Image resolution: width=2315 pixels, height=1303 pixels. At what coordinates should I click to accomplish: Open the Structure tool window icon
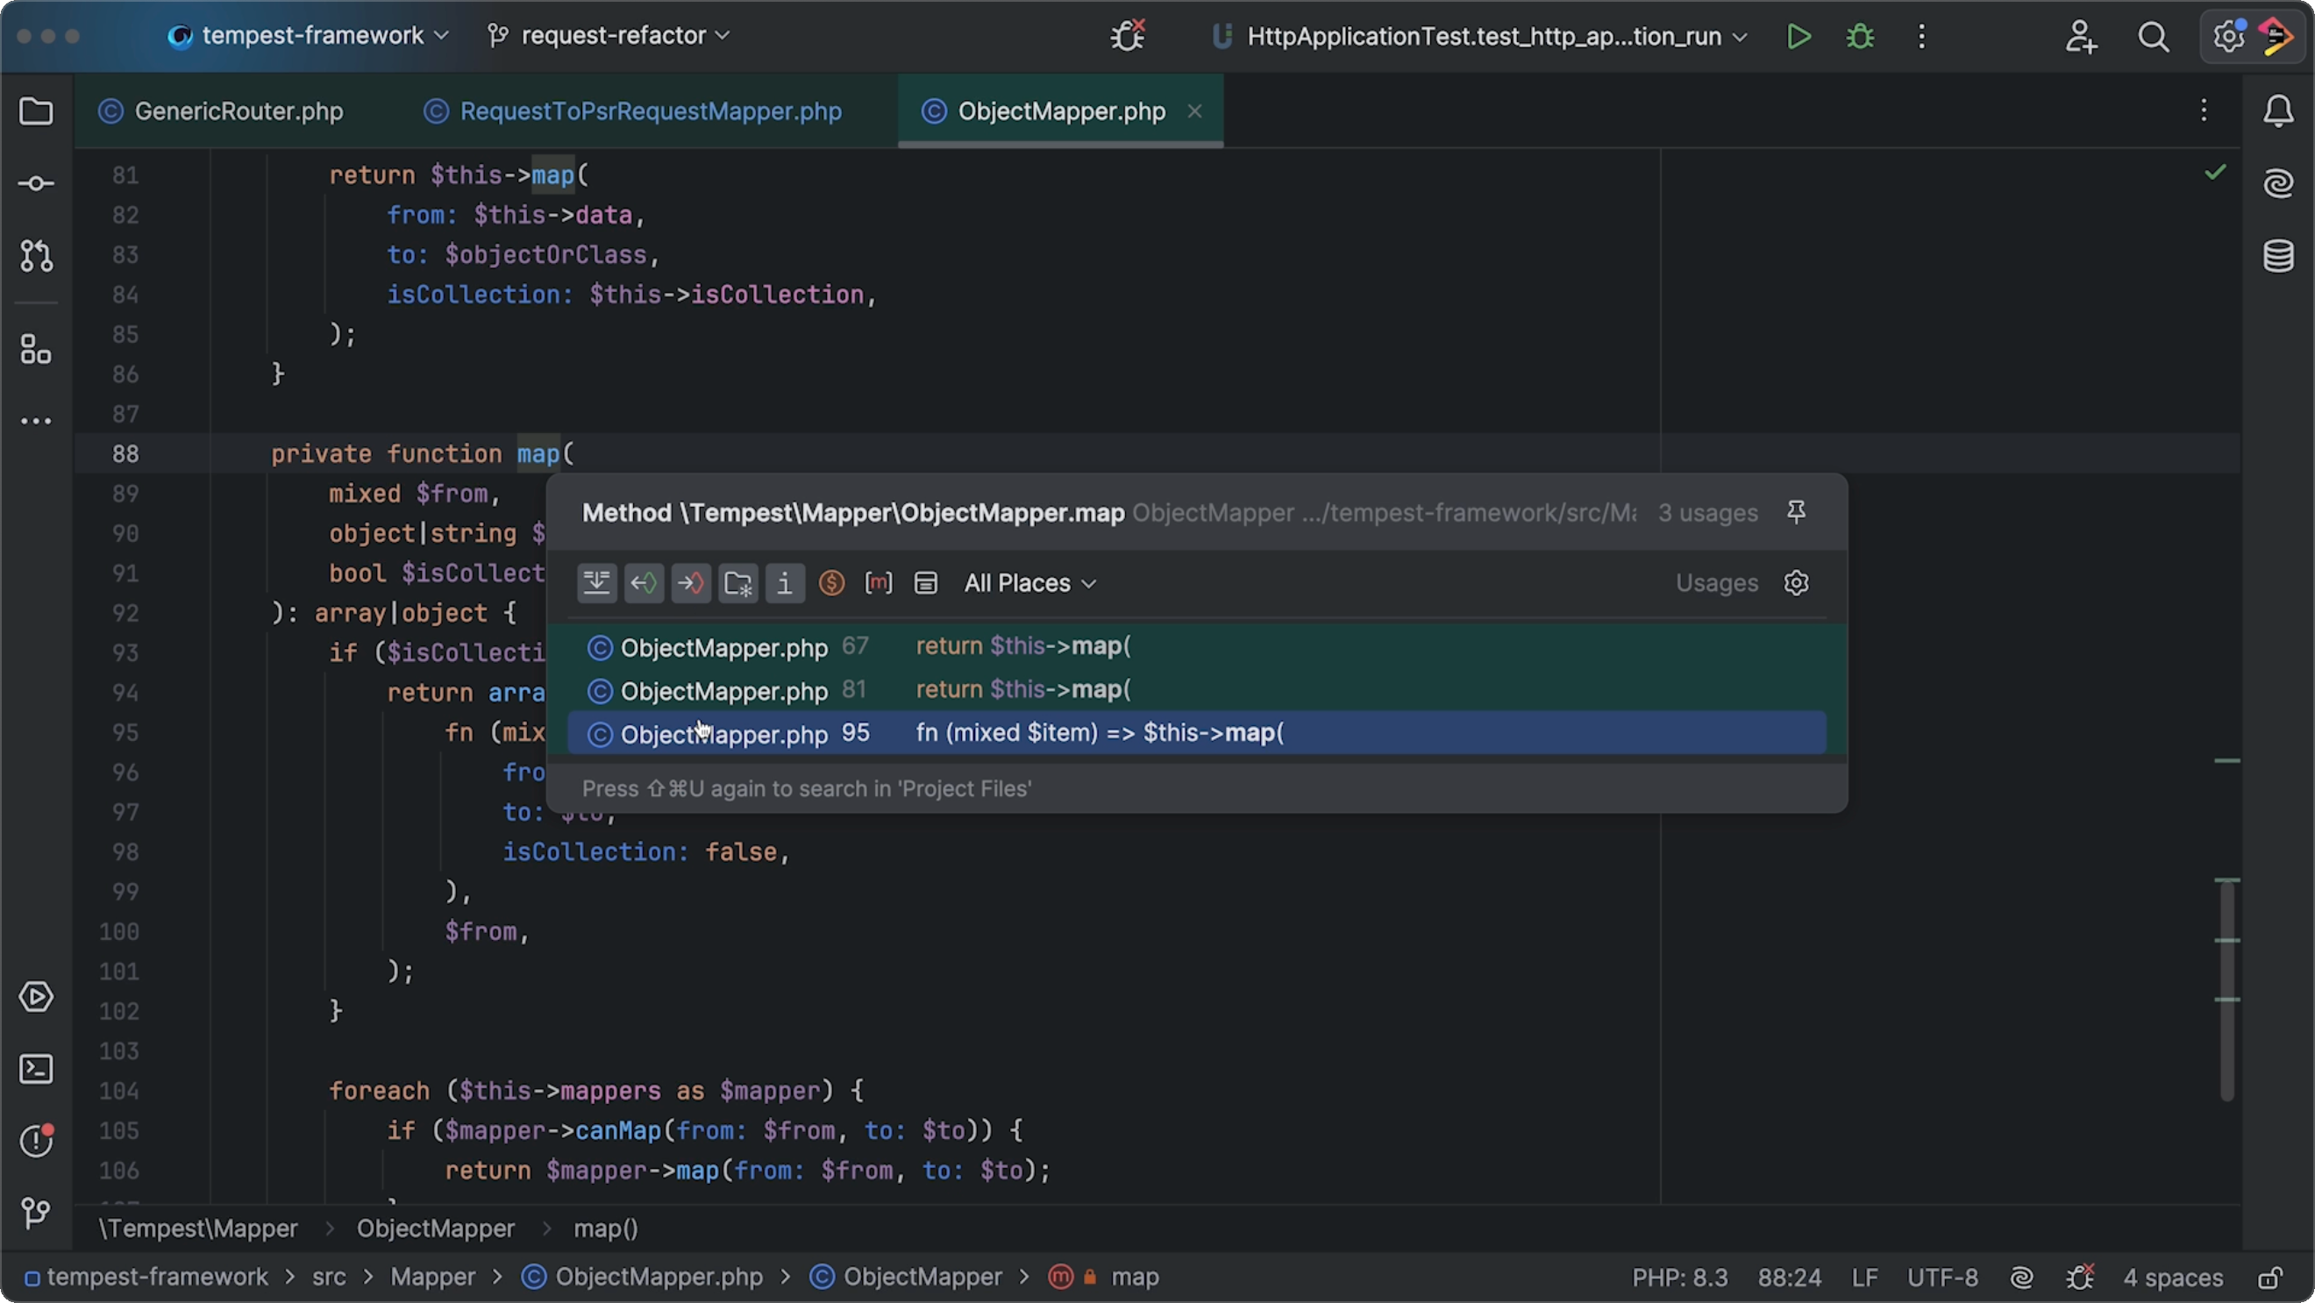[36, 350]
